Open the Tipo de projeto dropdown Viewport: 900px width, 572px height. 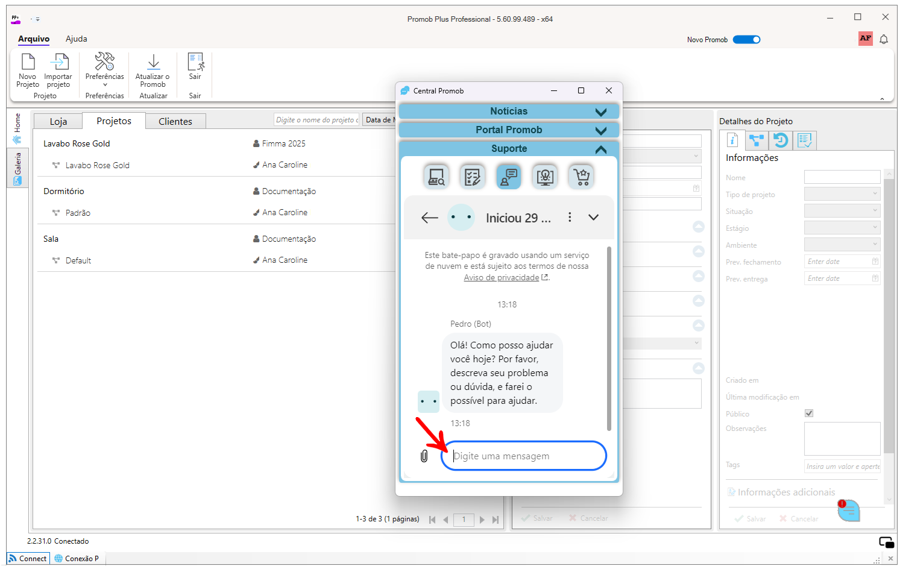842,194
